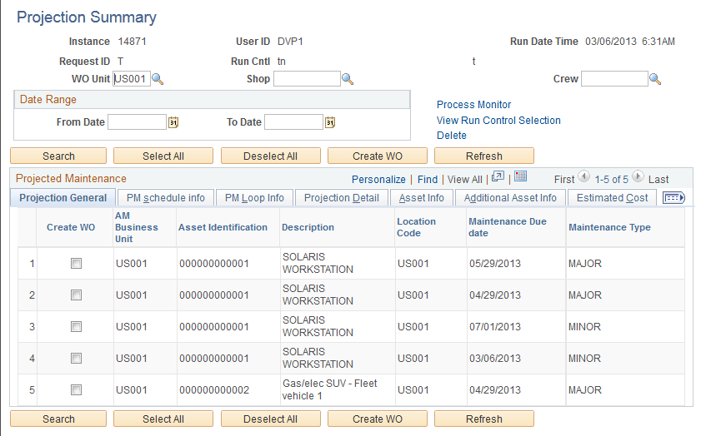Open the To Date calendar picker
This screenshot has width=701, height=436.
click(330, 122)
